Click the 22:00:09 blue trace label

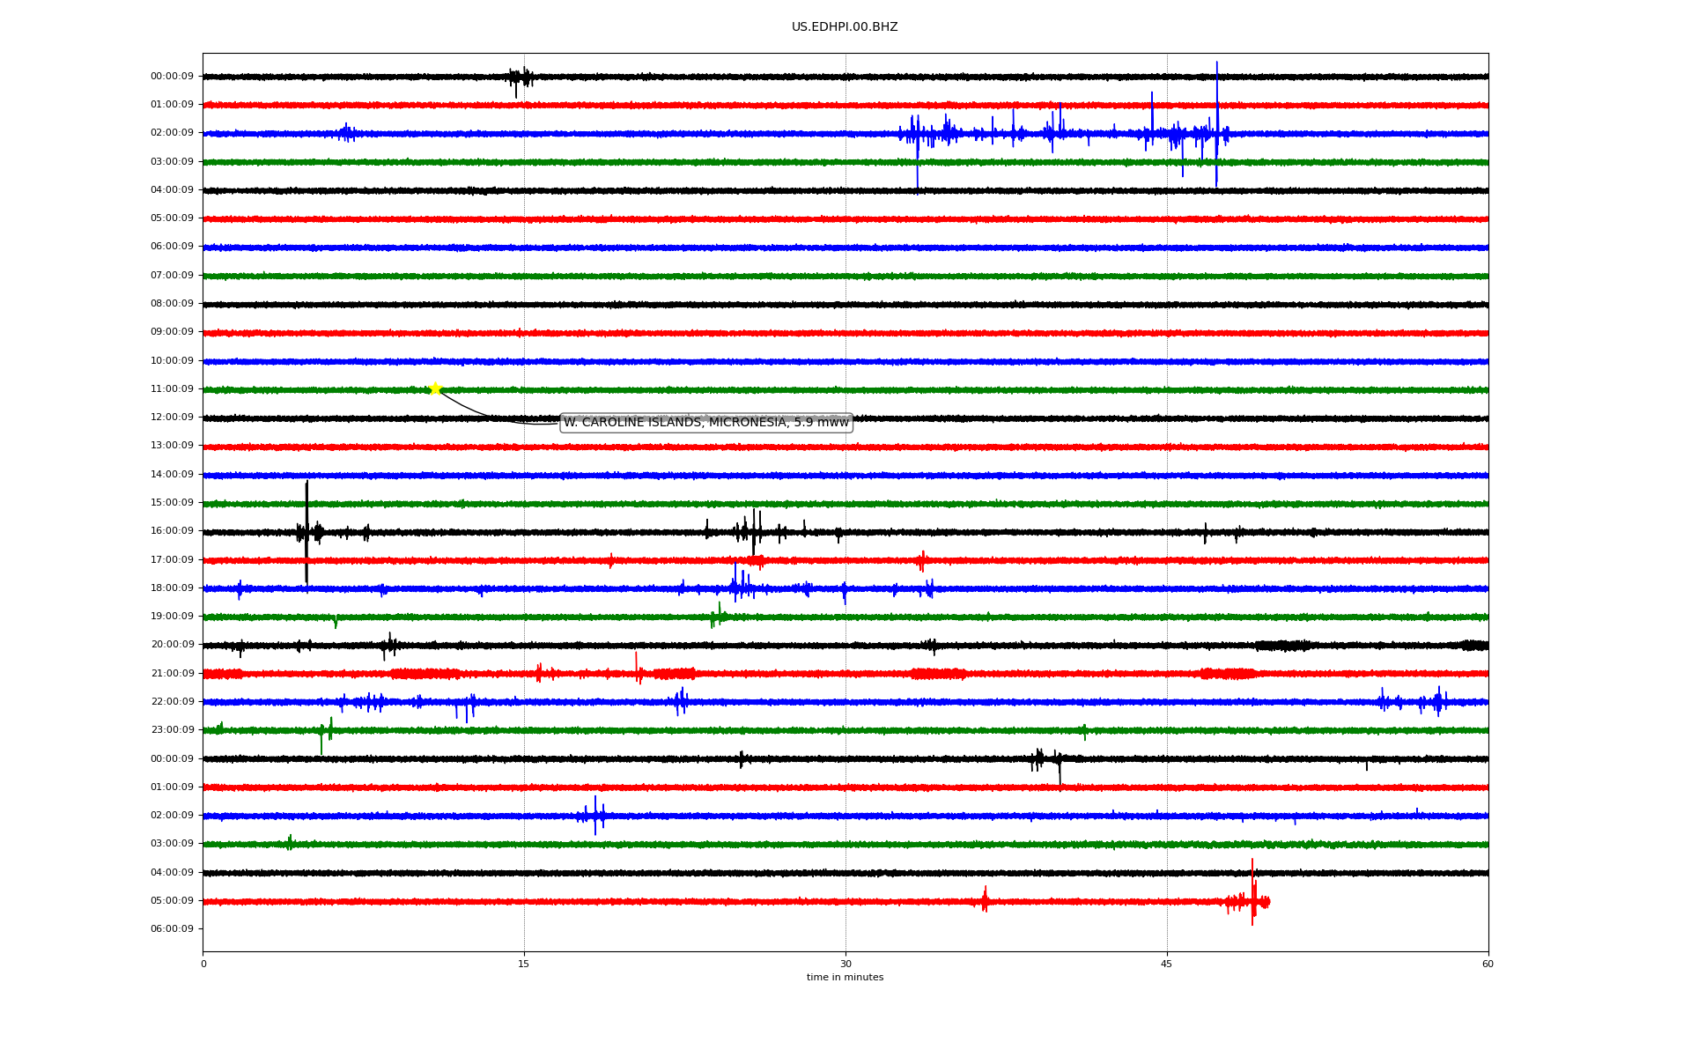tap(172, 702)
